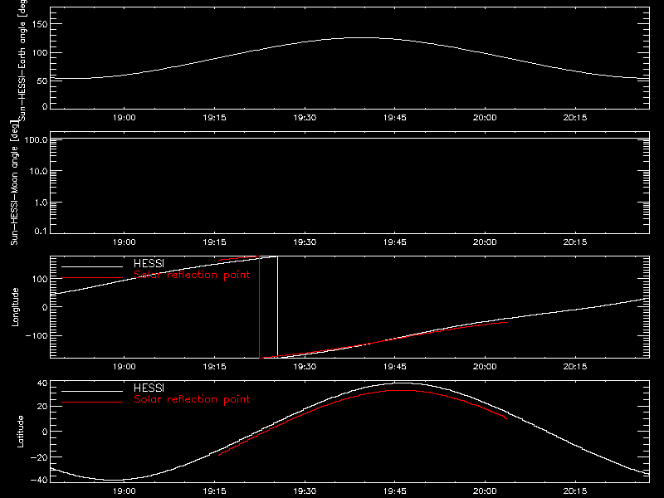Select 19:15 label under Earth angle plot
Screen dimensions: 664x498
pos(214,117)
